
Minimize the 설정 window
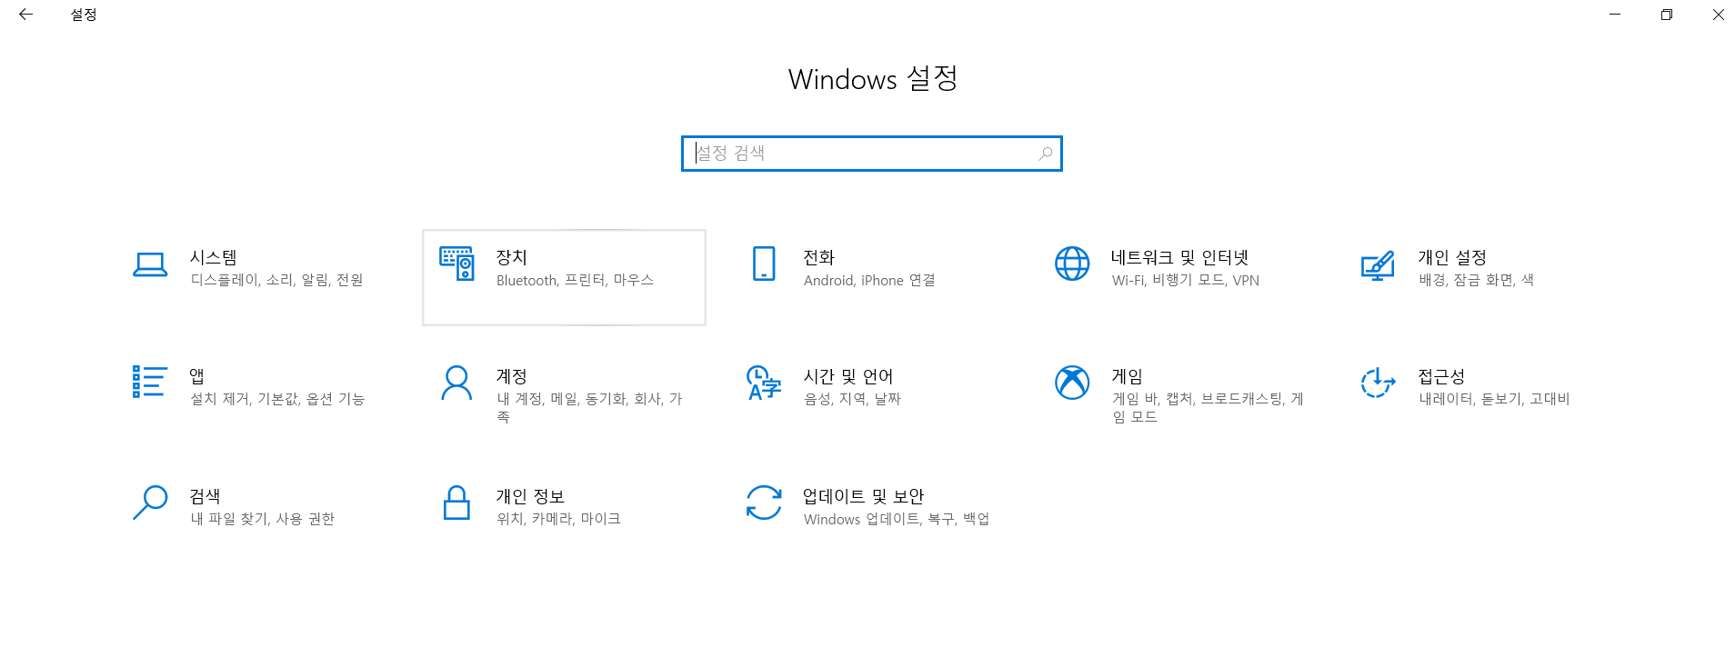1615,15
